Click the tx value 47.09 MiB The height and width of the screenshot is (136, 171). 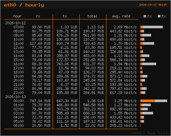68,72
